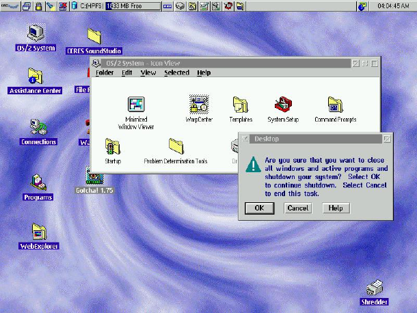
Task: Click OK to continue shutdown
Action: click(259, 208)
